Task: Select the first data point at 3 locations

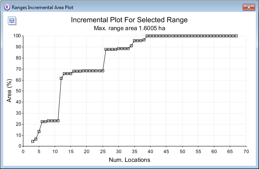Action: [x=32, y=141]
